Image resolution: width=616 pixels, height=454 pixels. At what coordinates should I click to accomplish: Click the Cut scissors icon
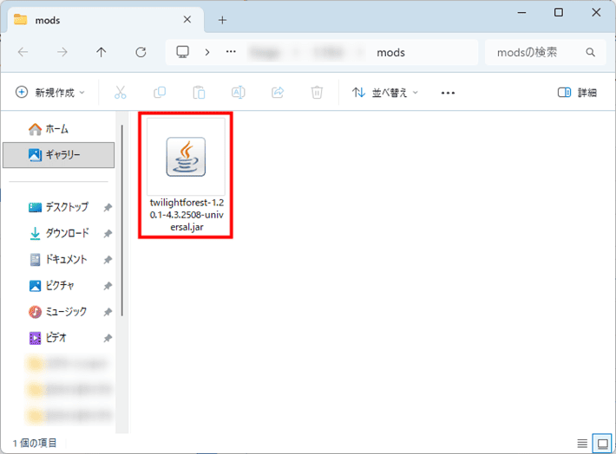pyautogui.click(x=121, y=93)
